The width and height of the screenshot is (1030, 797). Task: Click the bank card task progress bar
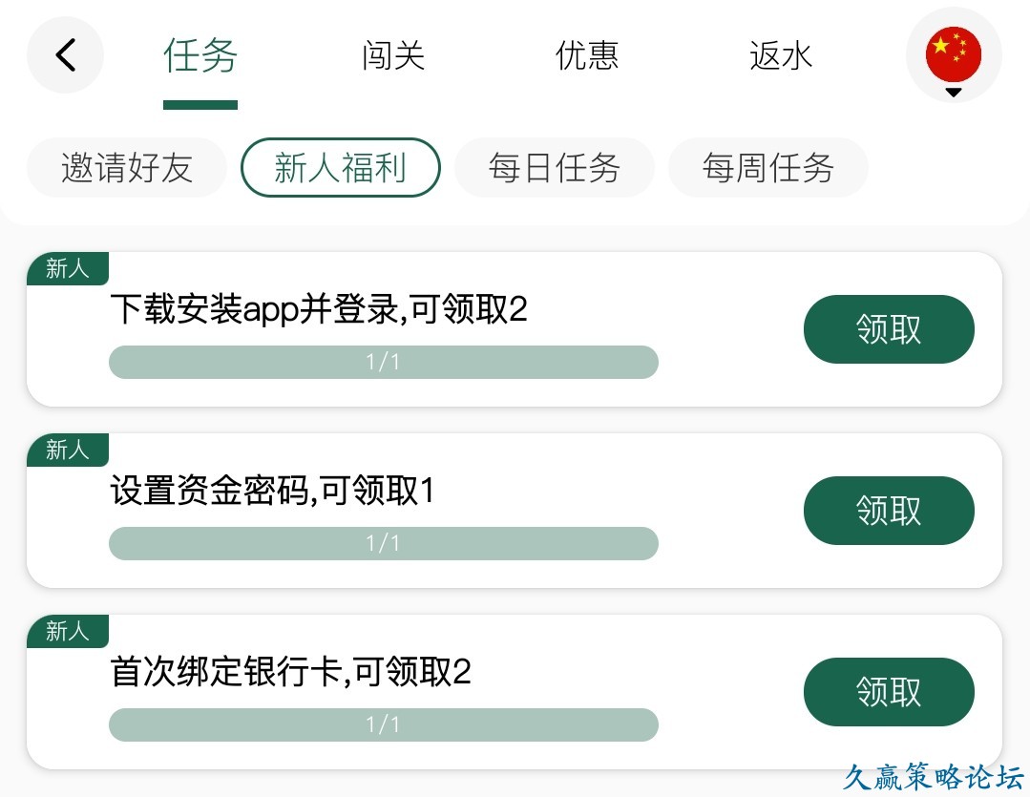click(x=384, y=725)
